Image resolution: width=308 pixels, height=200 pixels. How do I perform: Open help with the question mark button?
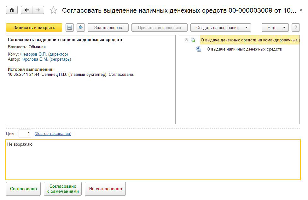point(296,27)
